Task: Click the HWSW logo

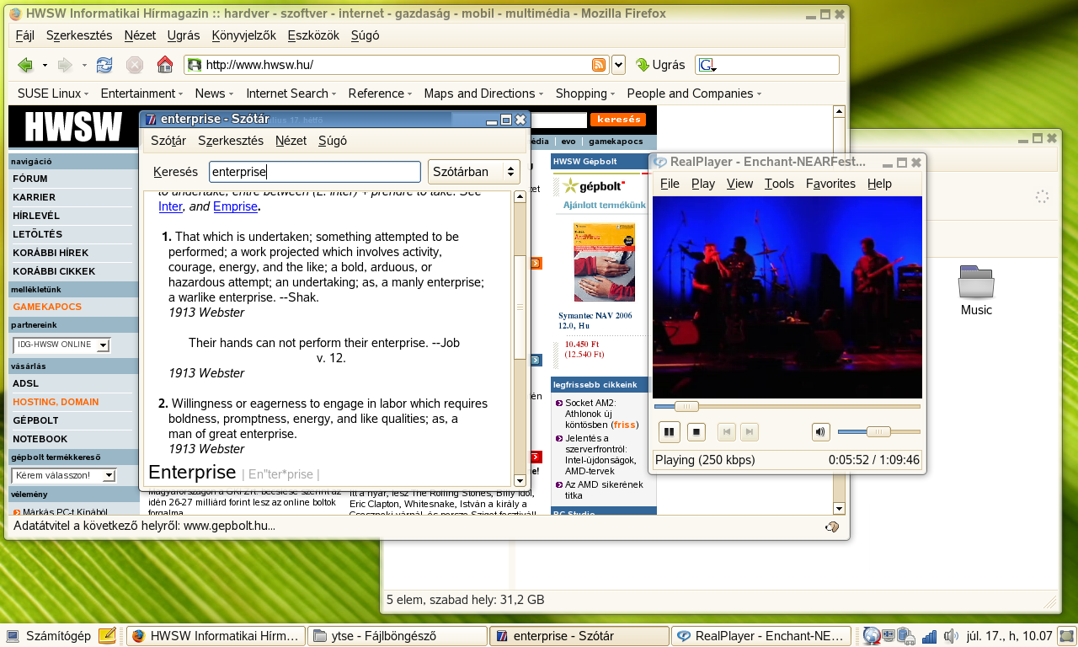Action: [x=73, y=126]
